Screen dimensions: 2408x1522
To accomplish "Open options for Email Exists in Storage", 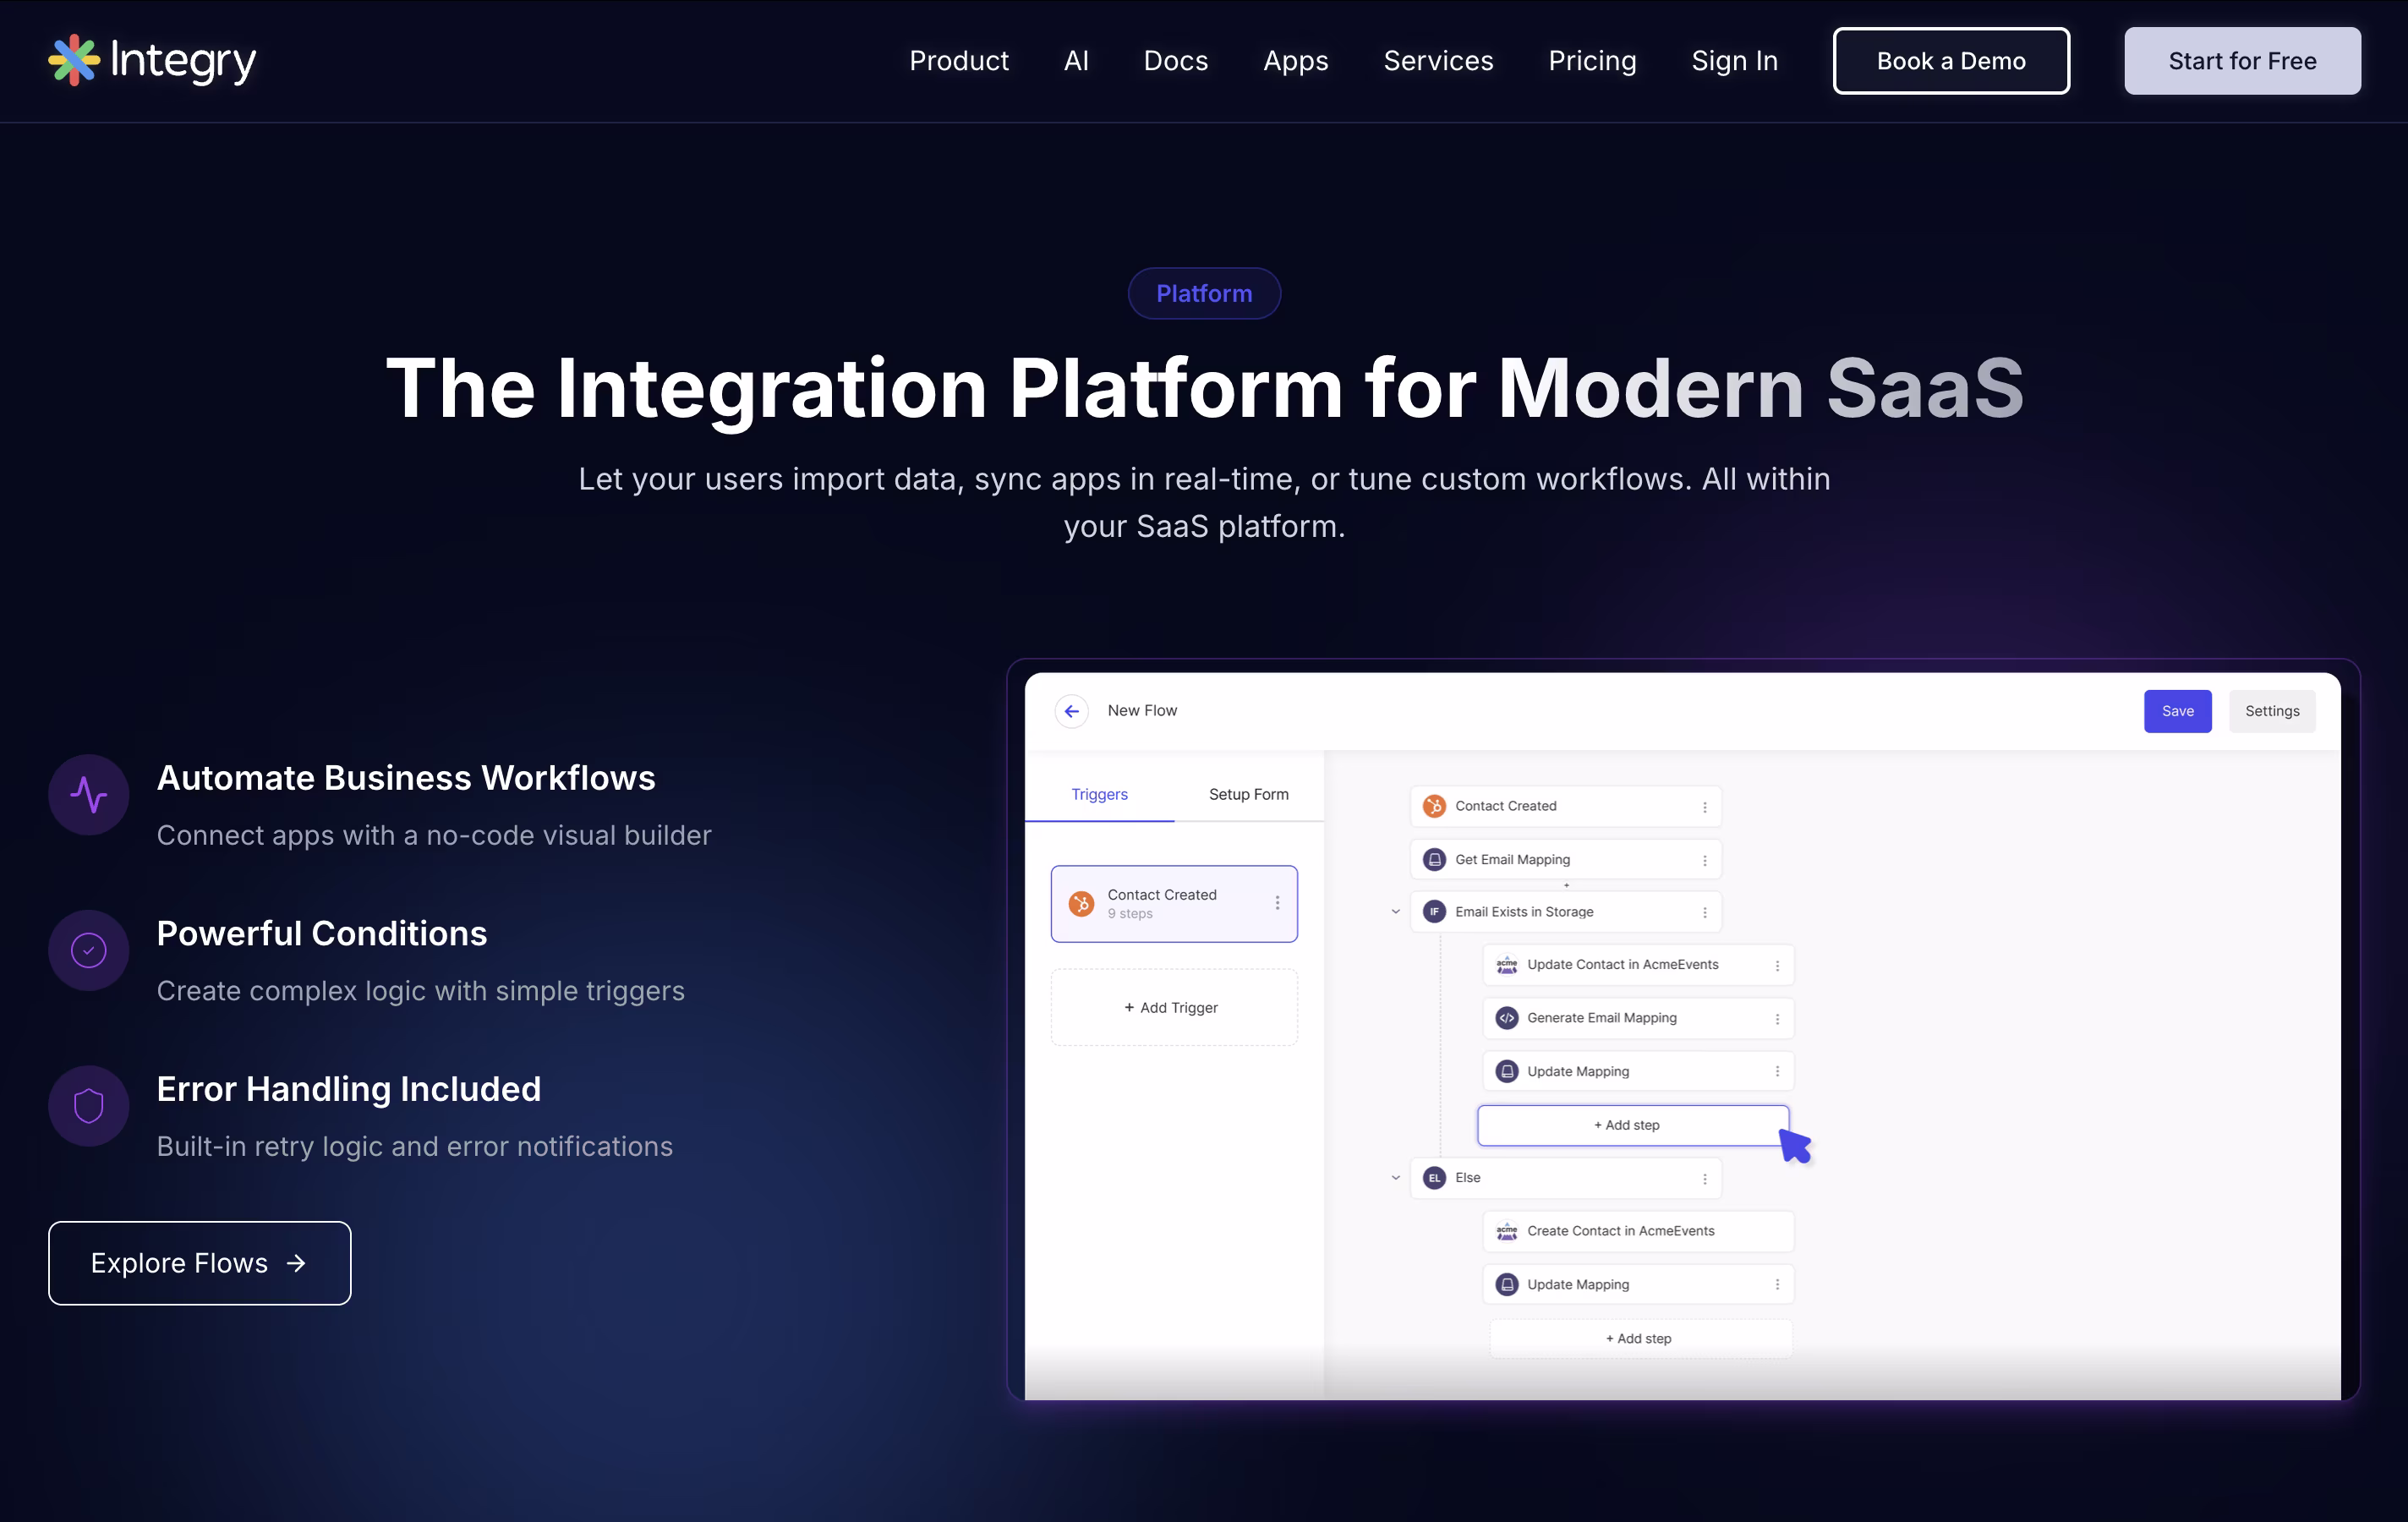I will (1705, 913).
